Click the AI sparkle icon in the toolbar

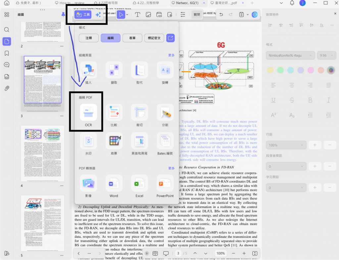(98, 15)
